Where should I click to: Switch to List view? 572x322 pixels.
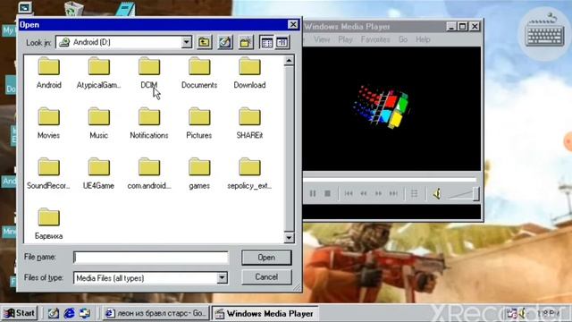pos(266,42)
